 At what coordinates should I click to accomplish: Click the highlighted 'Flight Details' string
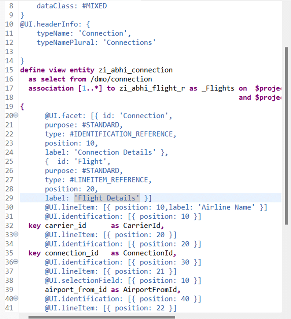point(107,198)
